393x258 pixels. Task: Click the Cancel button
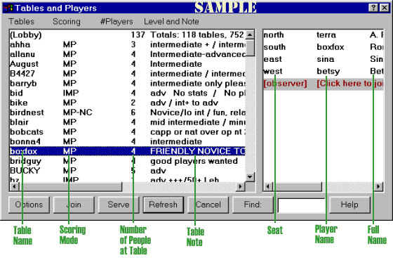(x=208, y=205)
